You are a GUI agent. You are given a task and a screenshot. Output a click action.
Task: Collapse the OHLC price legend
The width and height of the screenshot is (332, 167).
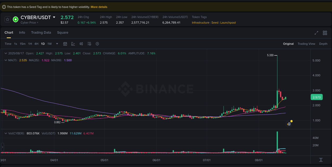click(6, 53)
